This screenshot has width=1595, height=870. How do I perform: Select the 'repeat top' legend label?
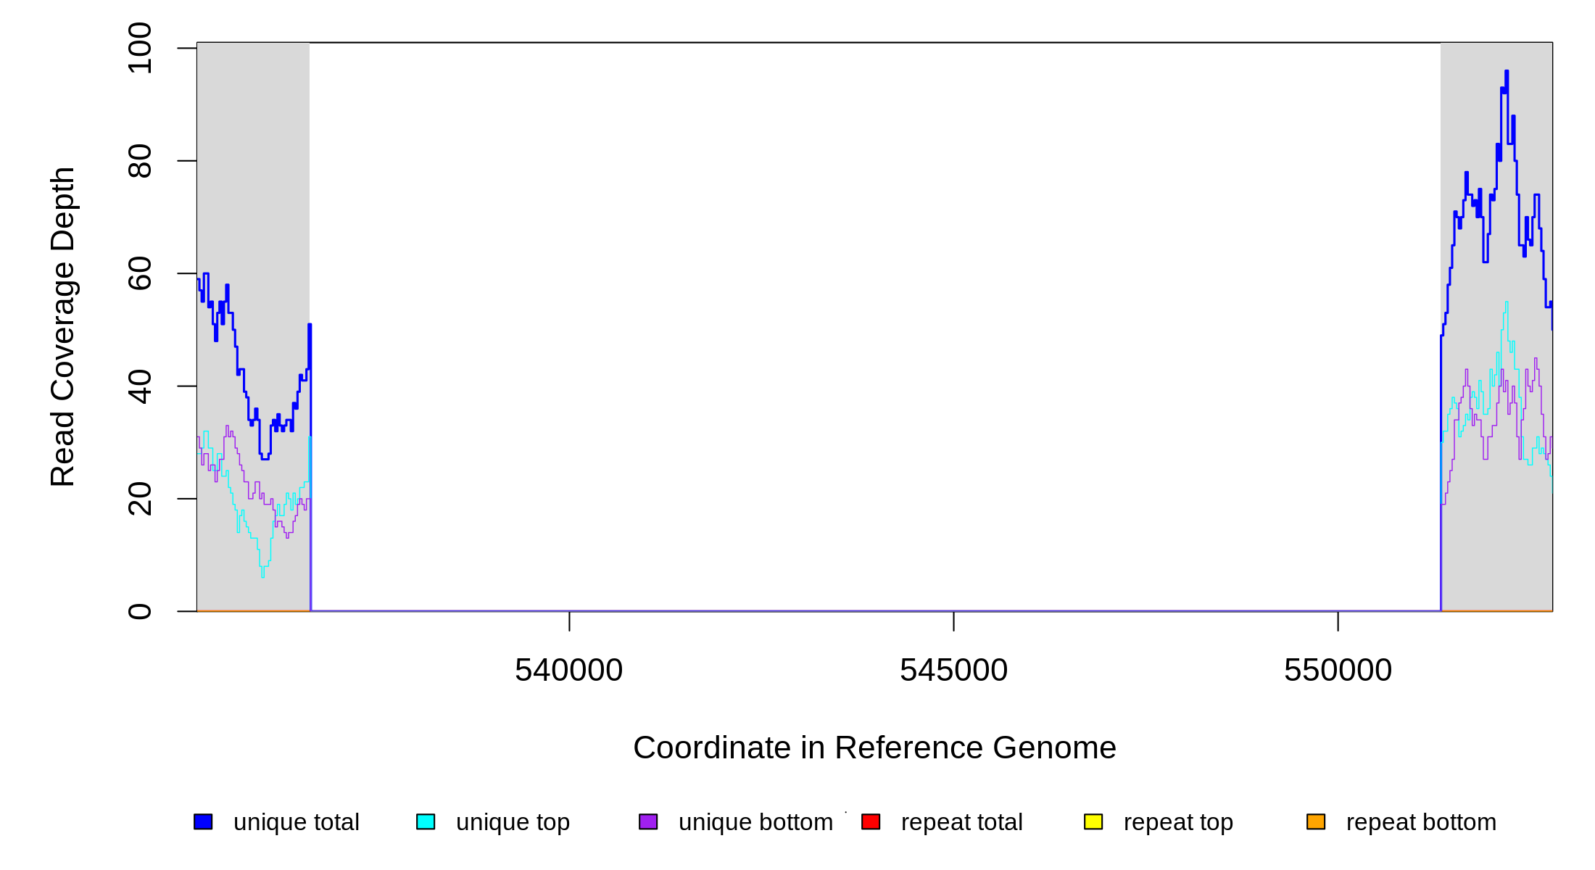click(x=1178, y=822)
